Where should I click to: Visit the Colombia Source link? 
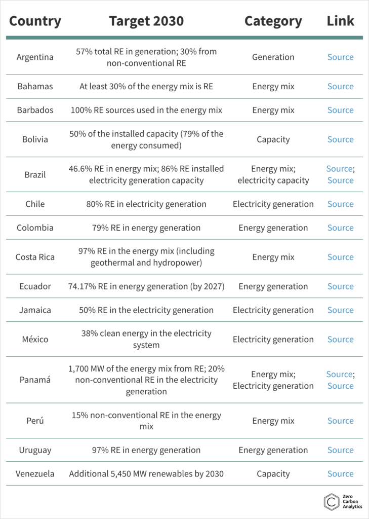coord(340,228)
